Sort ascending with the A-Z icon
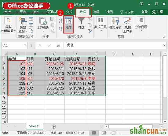168x136 pixels. pyautogui.click(x=60, y=21)
